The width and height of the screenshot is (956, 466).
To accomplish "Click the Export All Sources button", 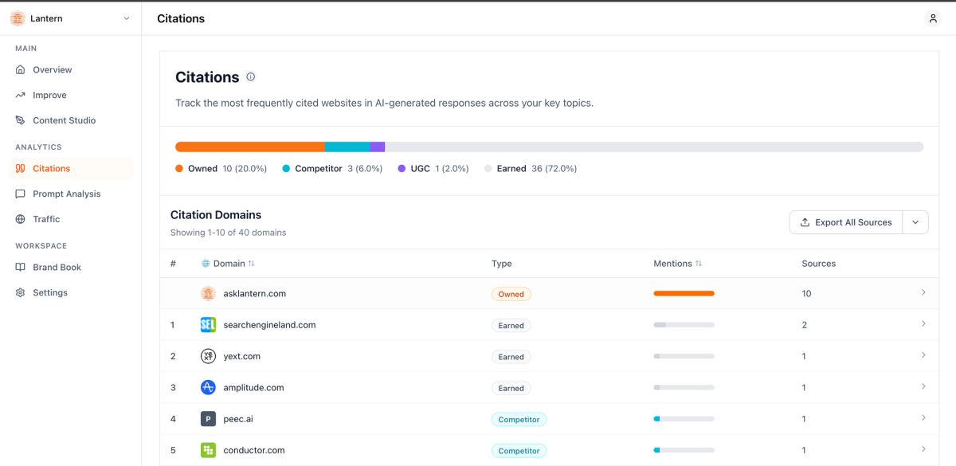I will pyautogui.click(x=845, y=222).
